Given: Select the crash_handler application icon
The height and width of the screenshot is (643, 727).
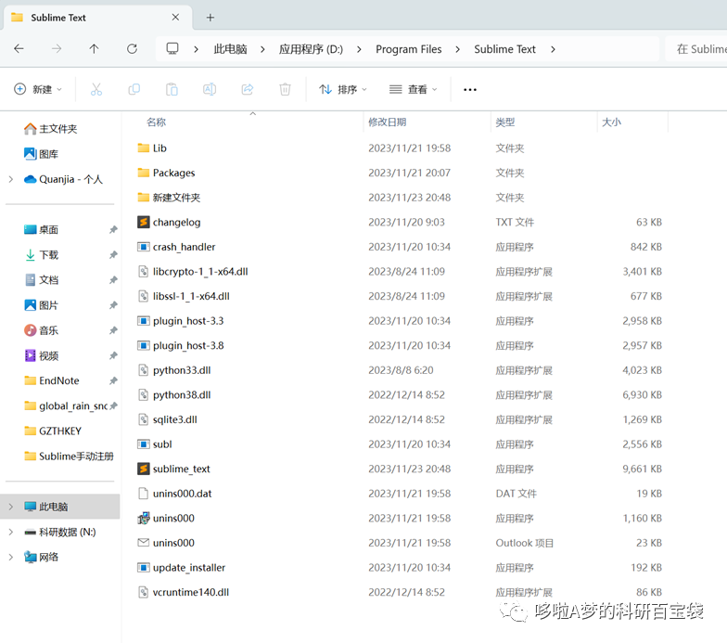Looking at the screenshot, I should tap(143, 247).
